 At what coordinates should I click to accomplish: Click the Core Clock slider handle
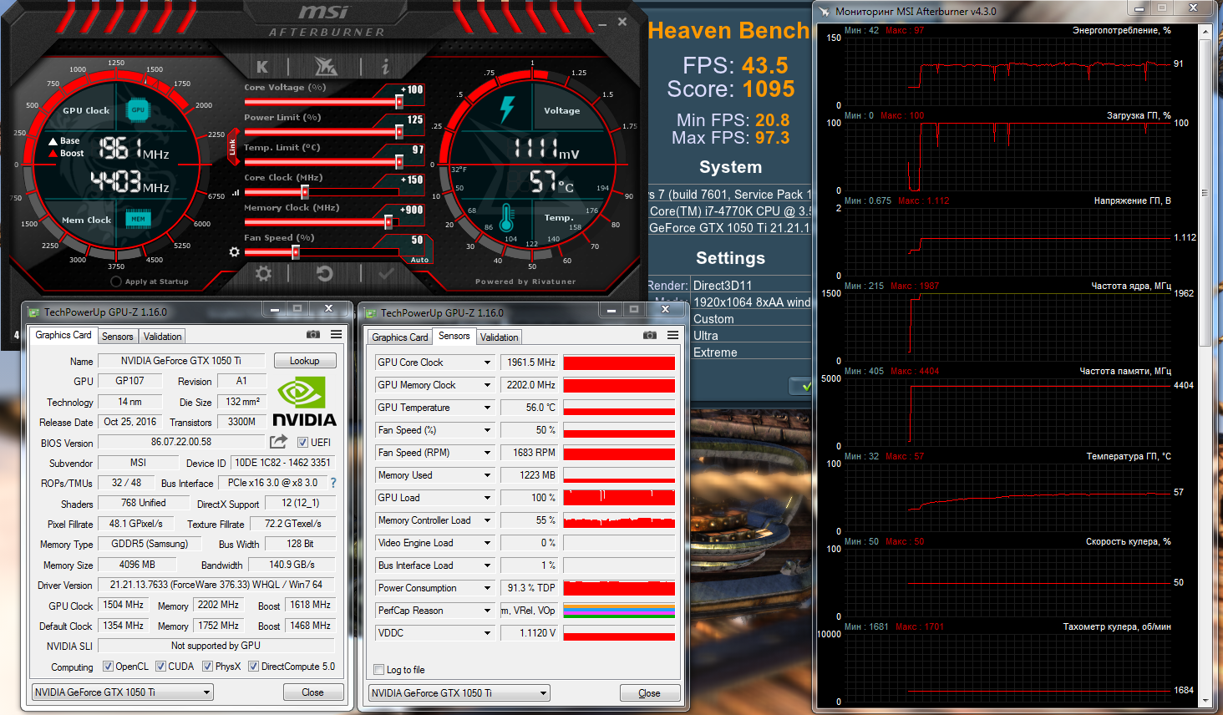point(305,192)
